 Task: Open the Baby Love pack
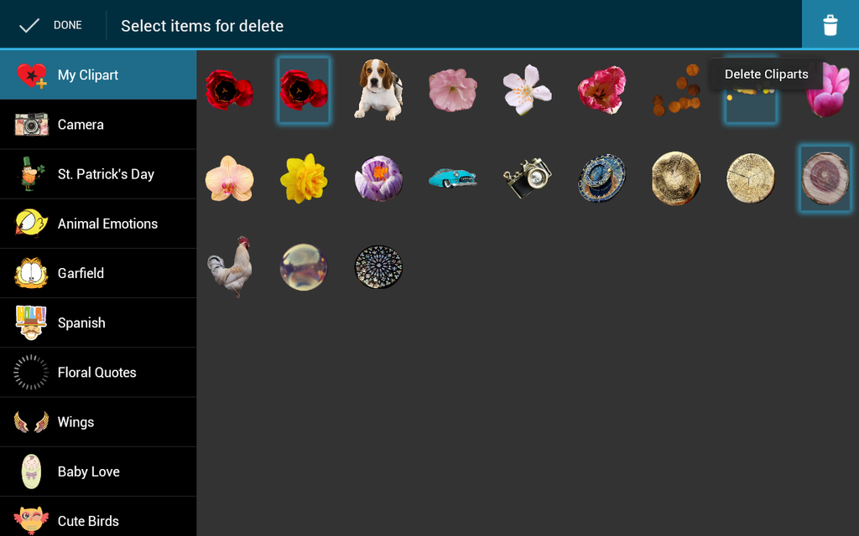[98, 472]
